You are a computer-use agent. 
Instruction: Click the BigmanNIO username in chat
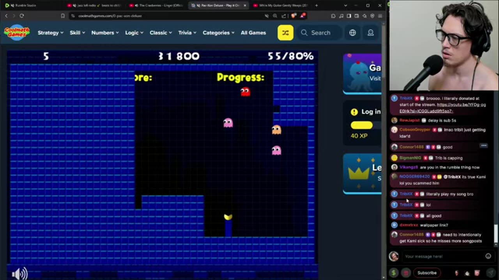(x=410, y=158)
